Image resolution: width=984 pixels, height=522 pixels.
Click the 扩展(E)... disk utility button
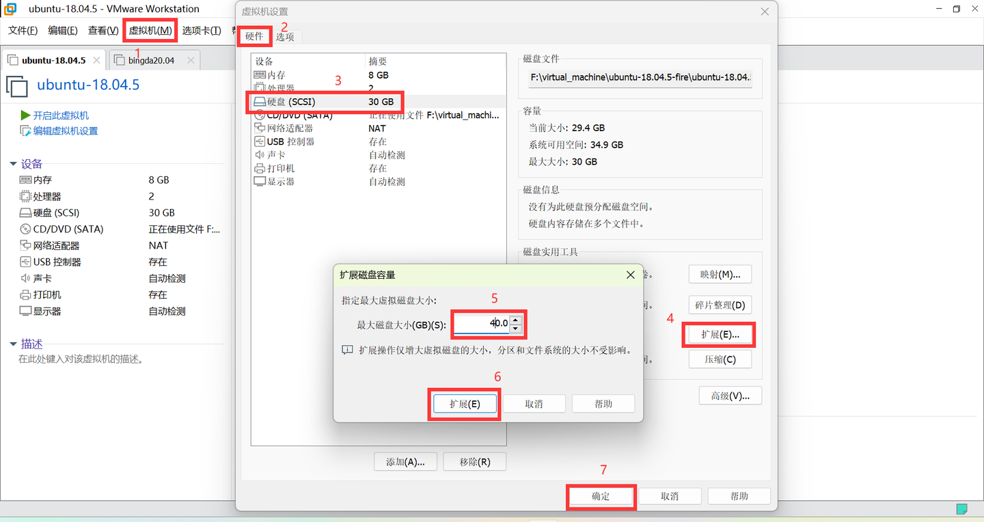720,335
